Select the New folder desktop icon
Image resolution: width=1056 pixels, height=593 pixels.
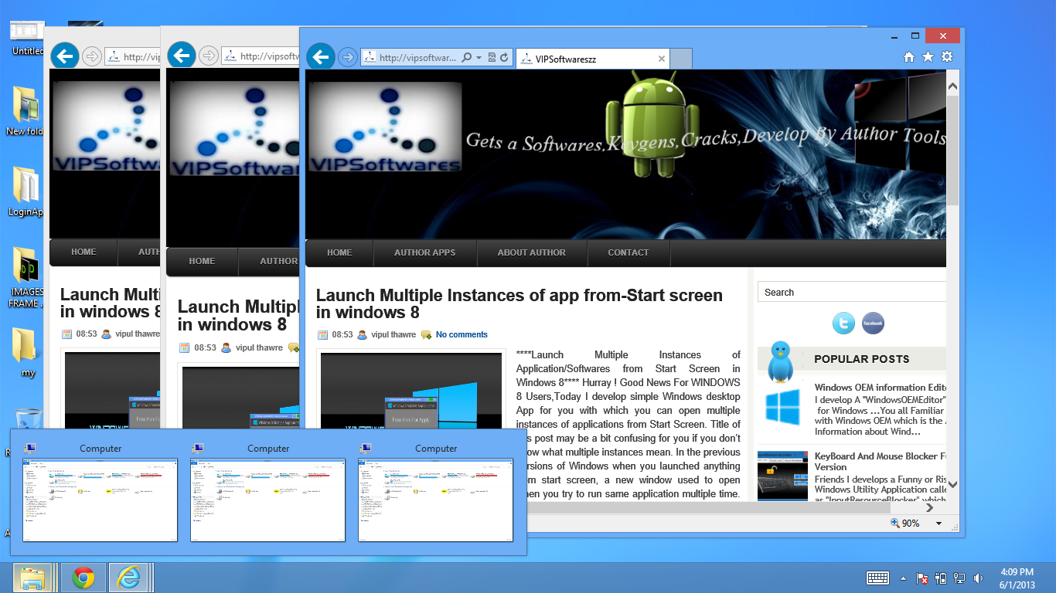[x=26, y=112]
